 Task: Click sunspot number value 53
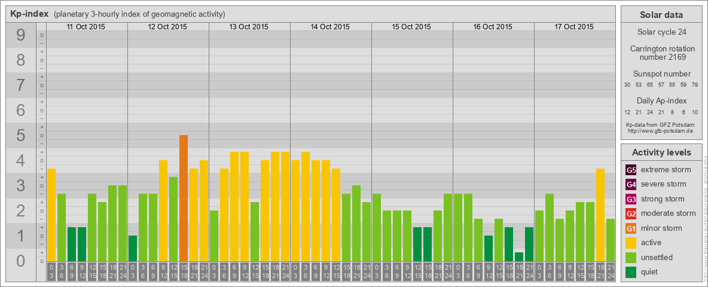(639, 85)
